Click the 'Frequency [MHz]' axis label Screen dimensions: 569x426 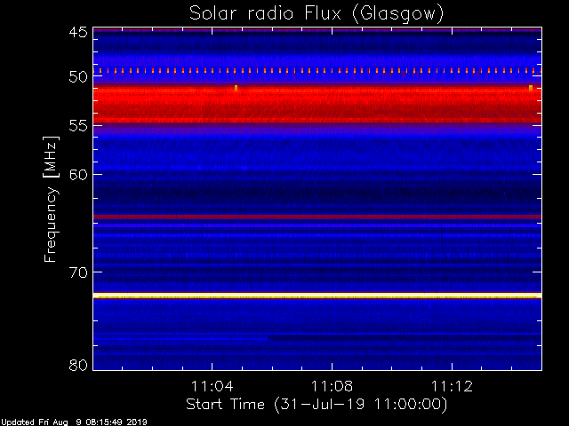(x=51, y=199)
